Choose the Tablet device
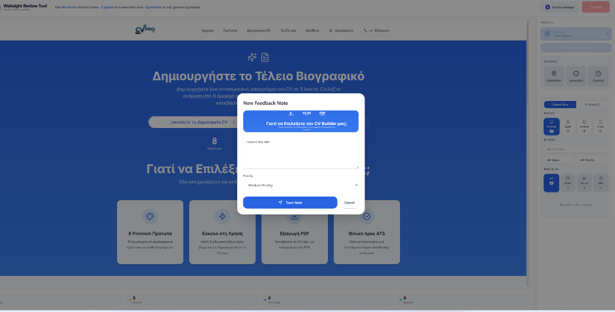The height and width of the screenshot is (312, 615). click(601, 126)
